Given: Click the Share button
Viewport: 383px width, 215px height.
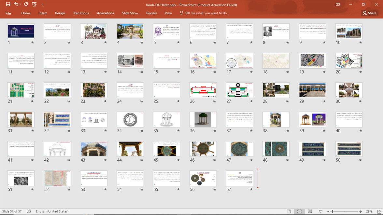Looking at the screenshot, I should (x=369, y=13).
